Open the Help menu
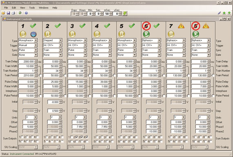The width and height of the screenshot is (233, 157). [55, 8]
